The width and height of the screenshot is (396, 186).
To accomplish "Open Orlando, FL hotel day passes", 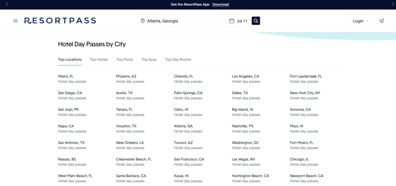I will [188, 79].
